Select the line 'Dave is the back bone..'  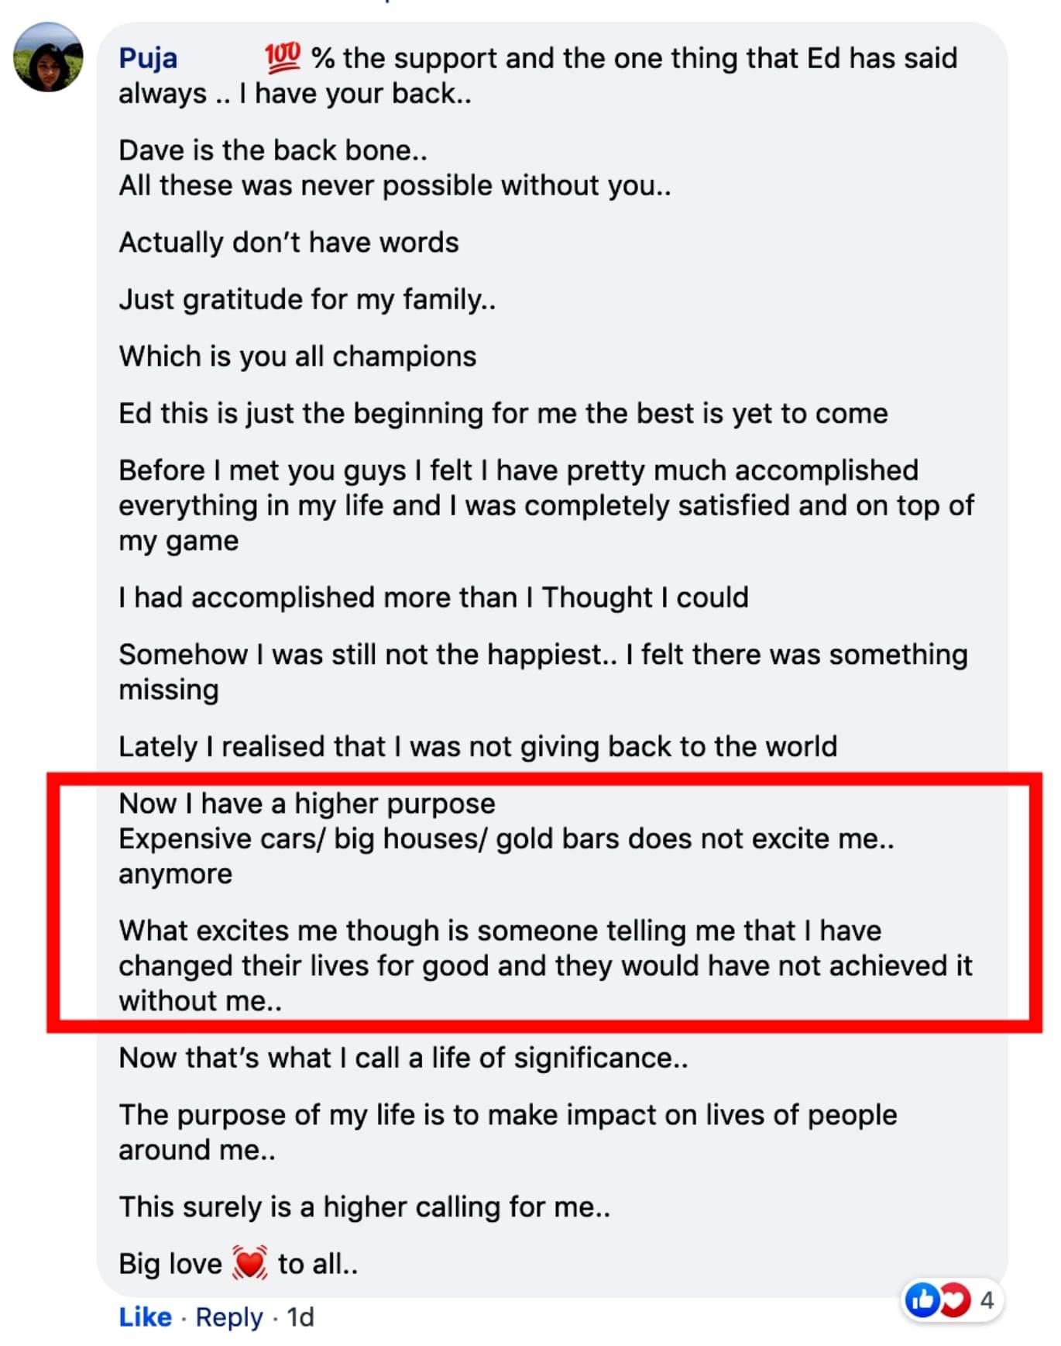(273, 150)
